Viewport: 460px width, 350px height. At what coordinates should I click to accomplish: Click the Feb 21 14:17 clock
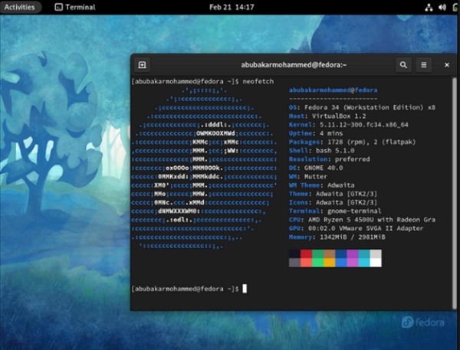tap(230, 7)
